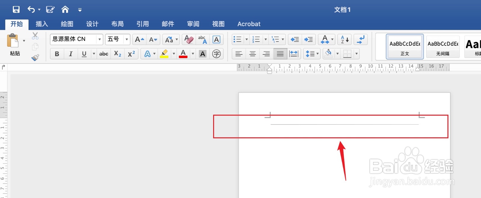Apply character border A icon
The width and height of the screenshot is (481, 198).
(216, 39)
